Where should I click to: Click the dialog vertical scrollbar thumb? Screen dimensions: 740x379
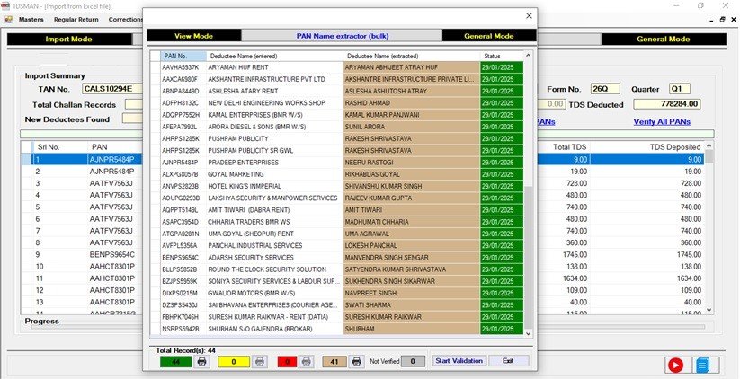coord(528,257)
